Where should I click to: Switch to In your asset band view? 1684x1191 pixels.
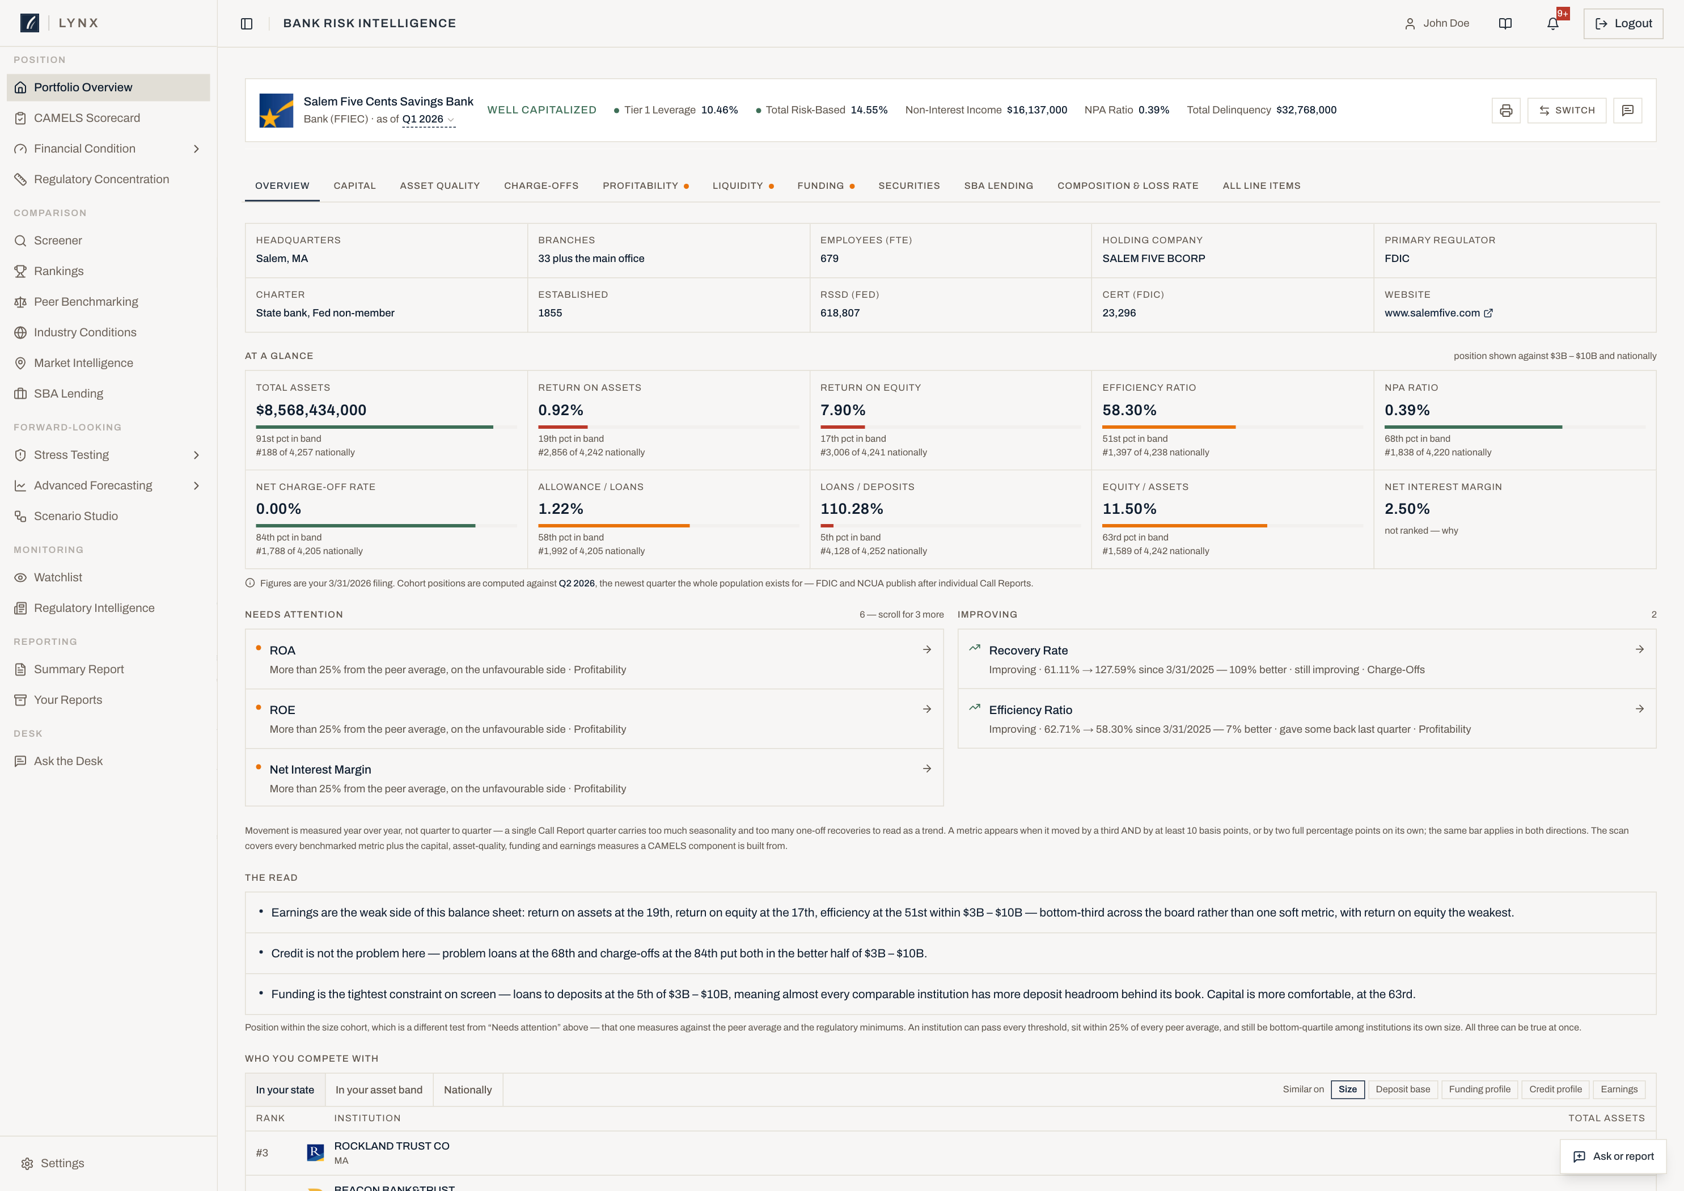(x=378, y=1089)
